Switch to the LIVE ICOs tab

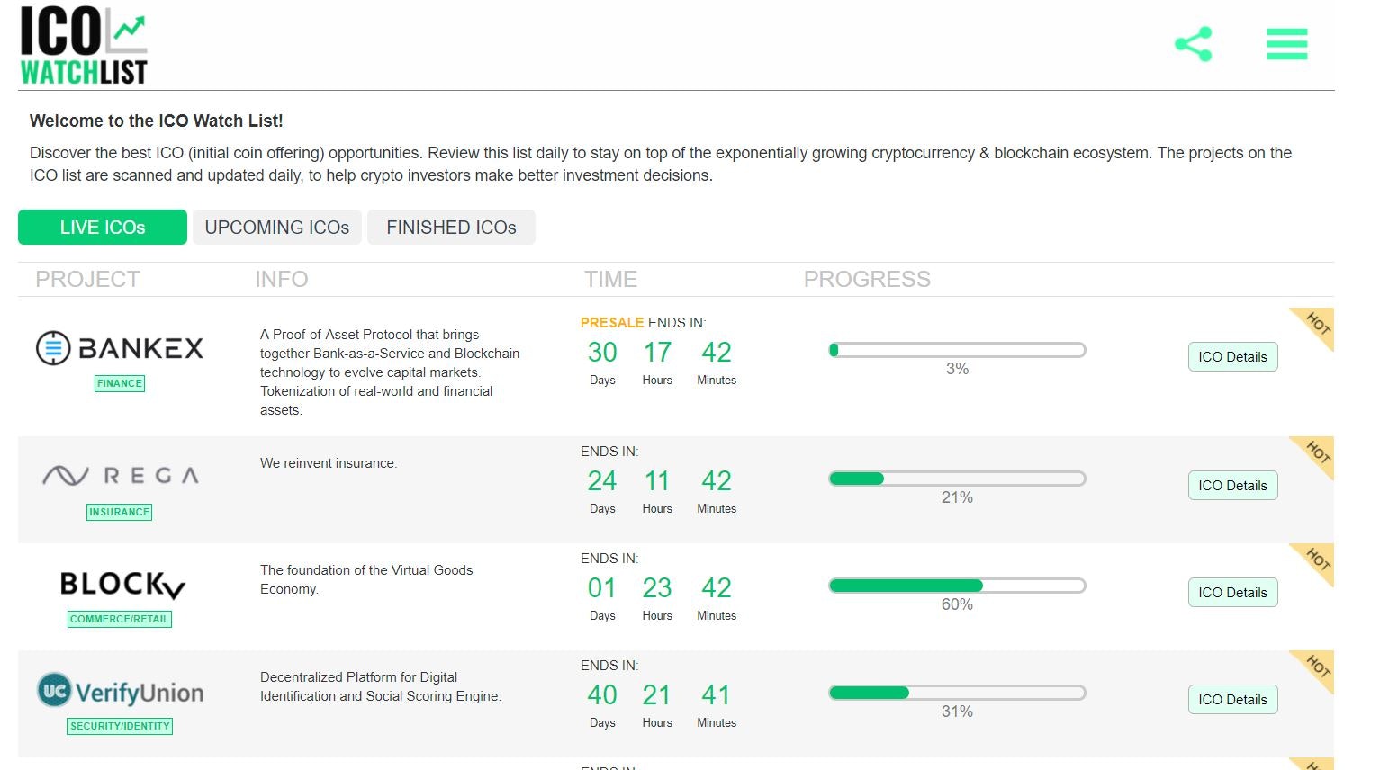coord(102,227)
